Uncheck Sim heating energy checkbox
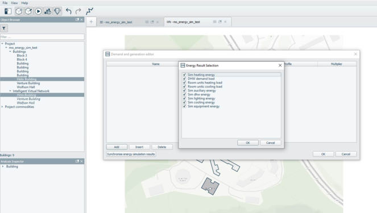 (184, 75)
